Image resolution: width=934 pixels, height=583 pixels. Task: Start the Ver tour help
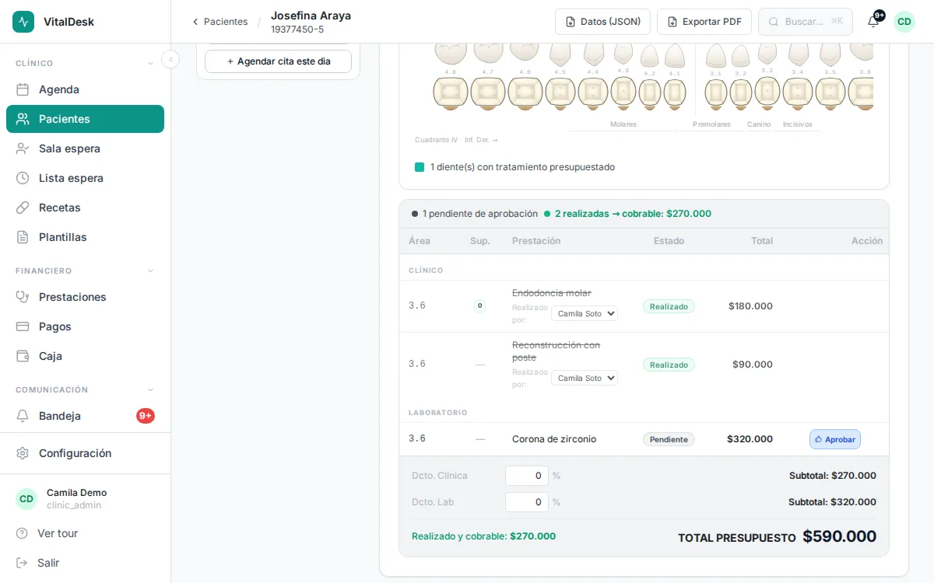(85, 533)
